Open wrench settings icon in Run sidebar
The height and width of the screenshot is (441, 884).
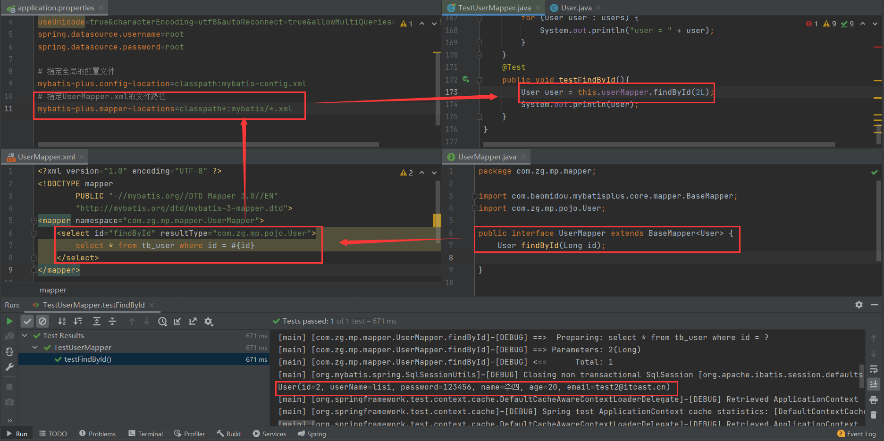[9, 367]
